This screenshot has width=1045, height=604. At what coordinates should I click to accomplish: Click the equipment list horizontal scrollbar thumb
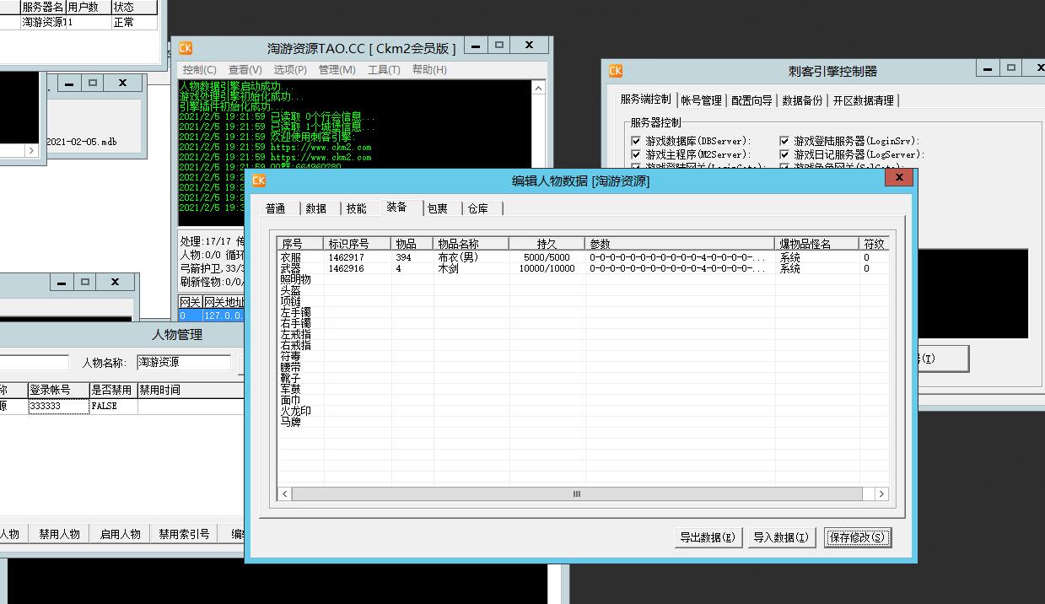[x=577, y=494]
